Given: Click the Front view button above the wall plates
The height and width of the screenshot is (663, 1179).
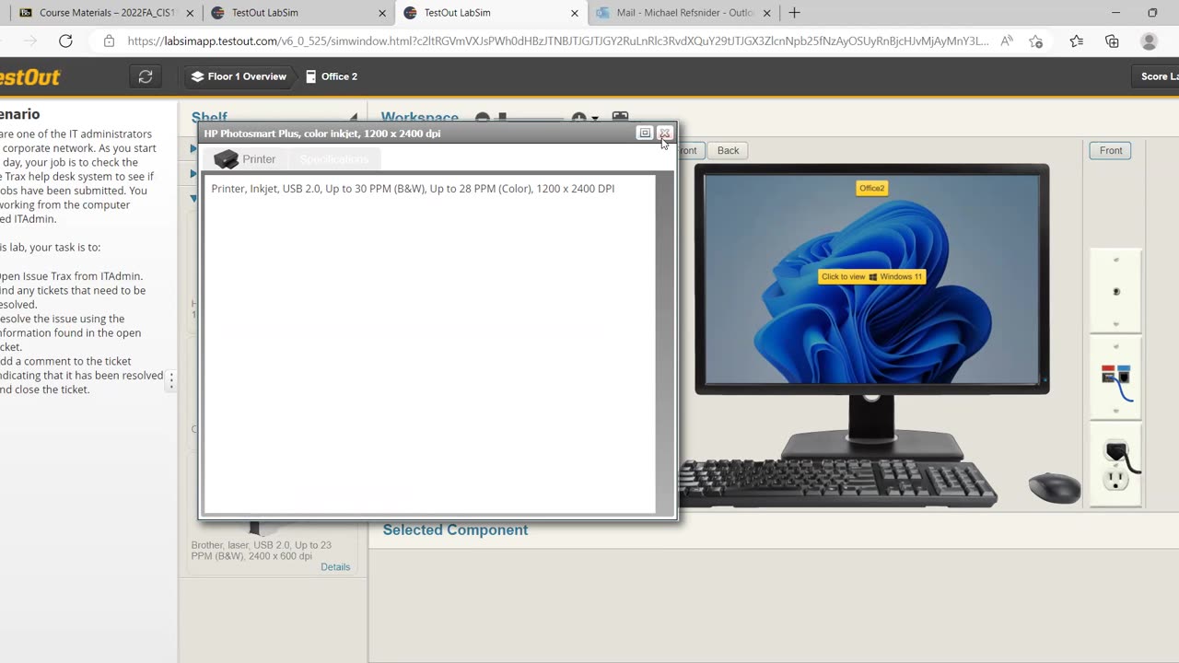Looking at the screenshot, I should 1111,150.
